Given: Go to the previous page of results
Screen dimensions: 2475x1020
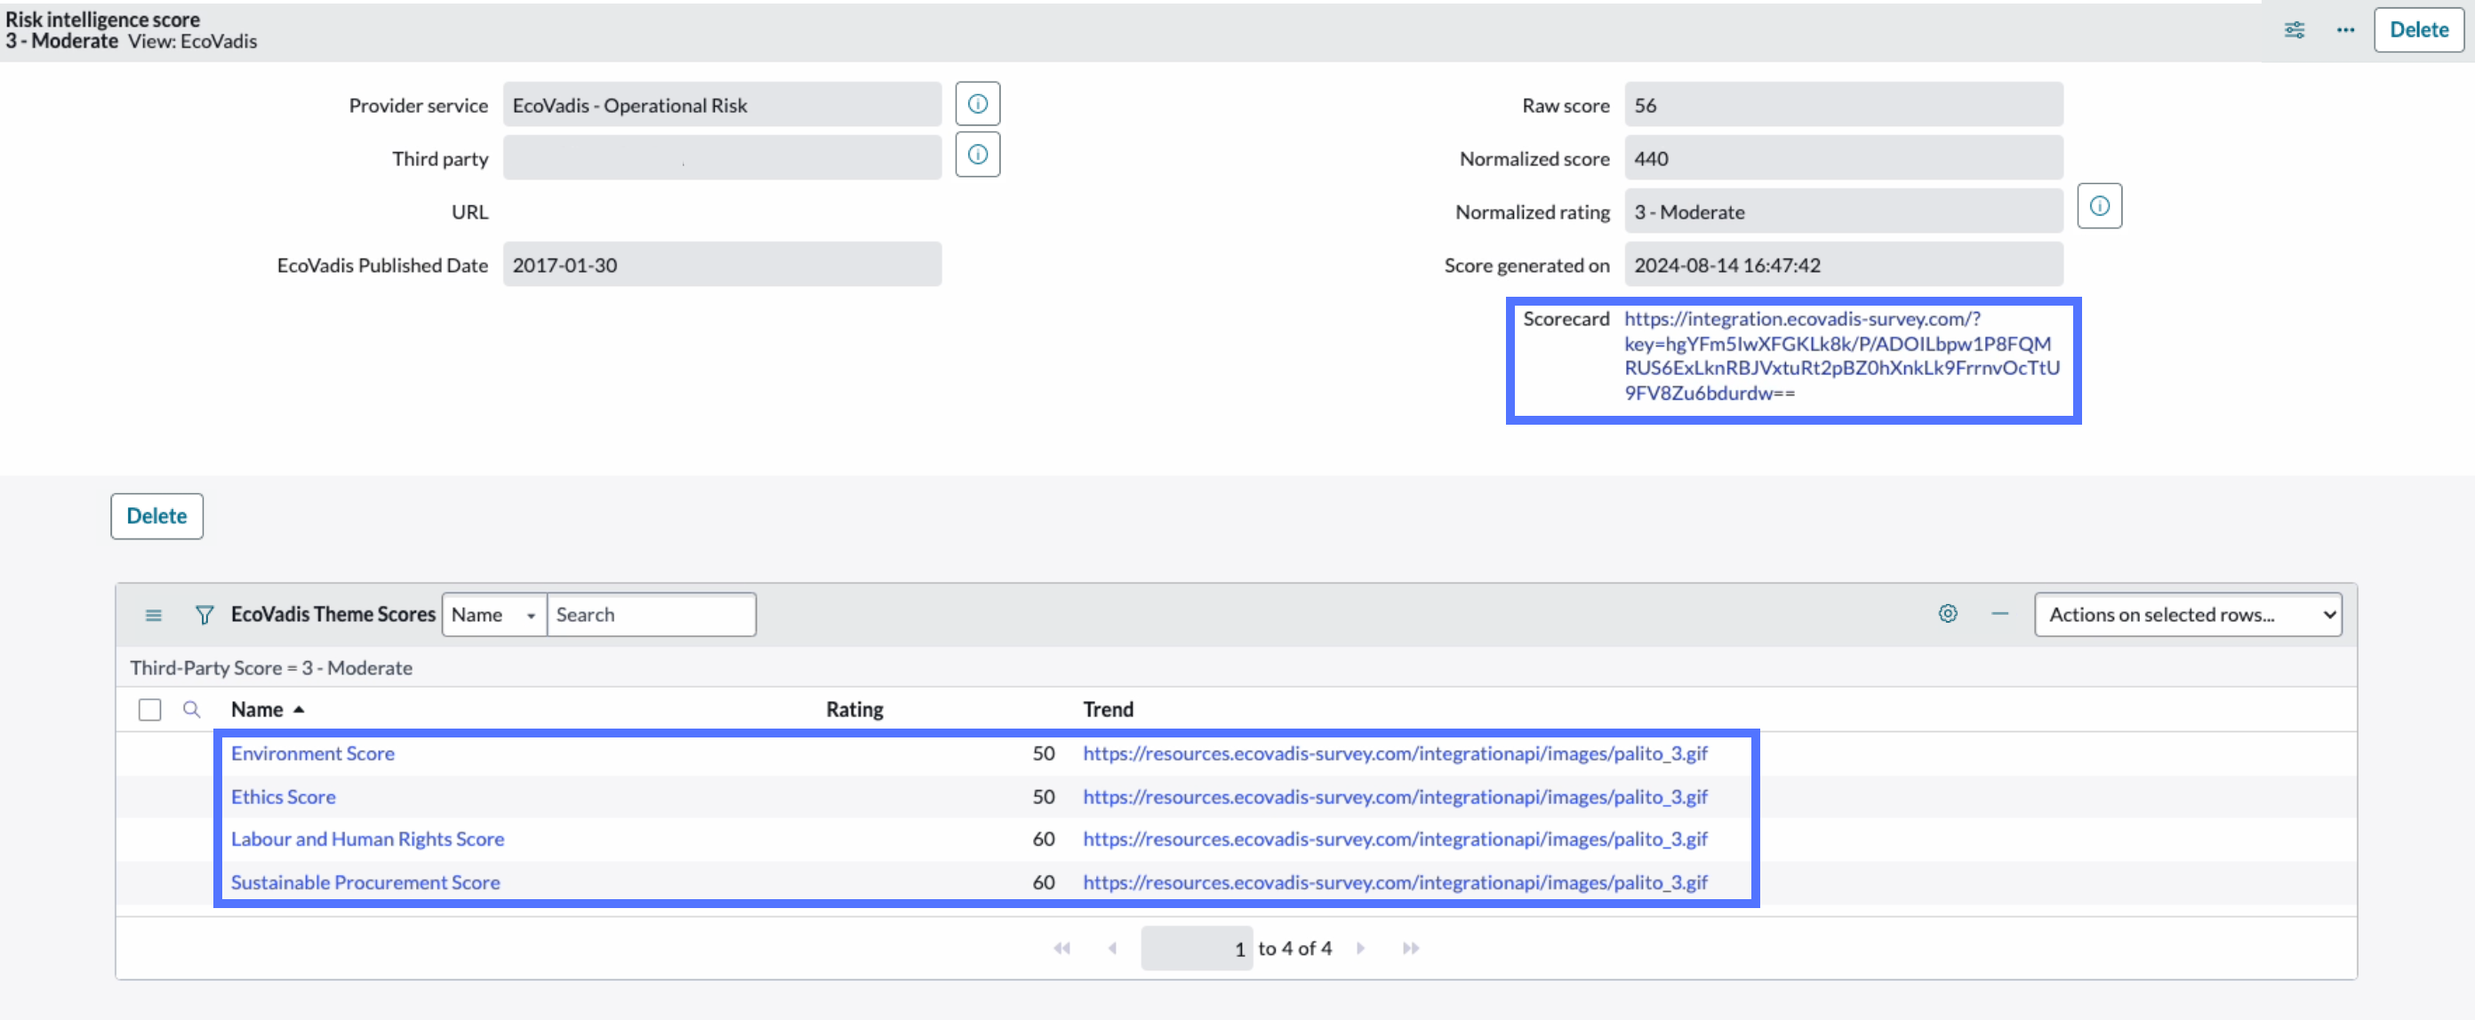Looking at the screenshot, I should 1111,948.
